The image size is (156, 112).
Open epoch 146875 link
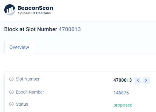tap(121, 93)
